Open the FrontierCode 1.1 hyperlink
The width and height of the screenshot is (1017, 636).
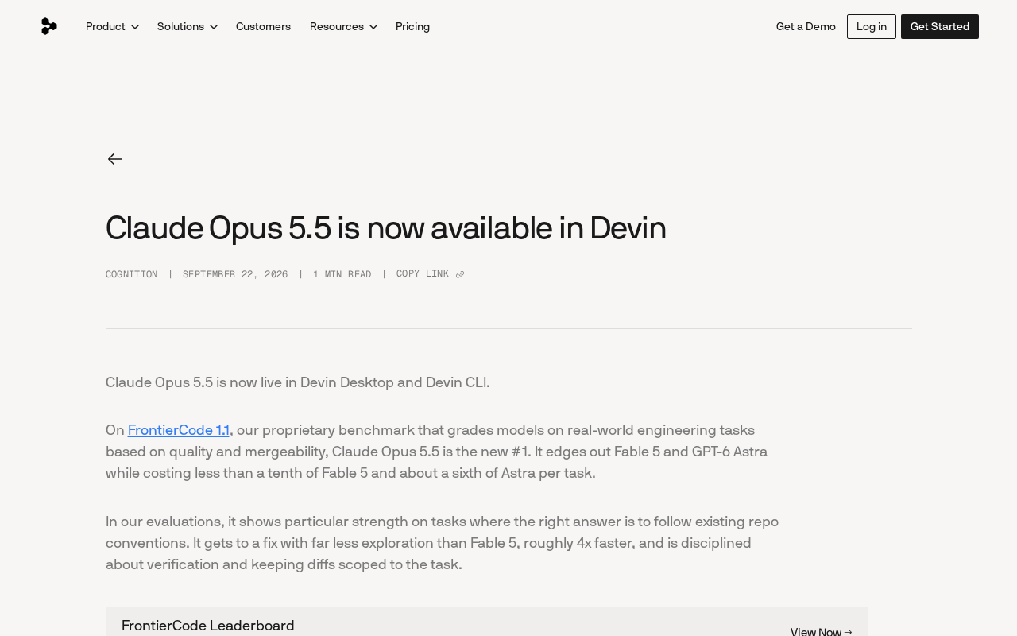tap(179, 430)
